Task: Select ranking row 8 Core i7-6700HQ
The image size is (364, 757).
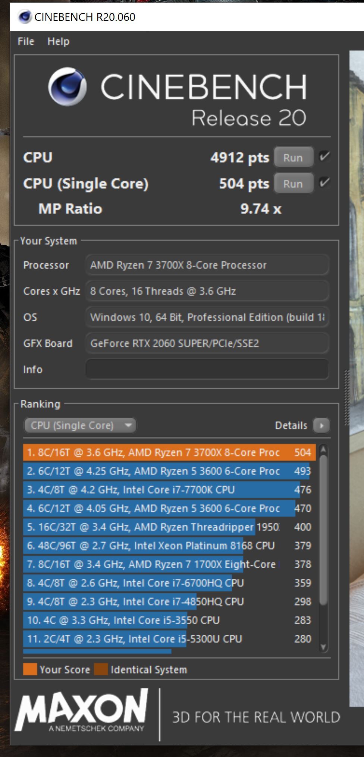Action: [x=169, y=583]
